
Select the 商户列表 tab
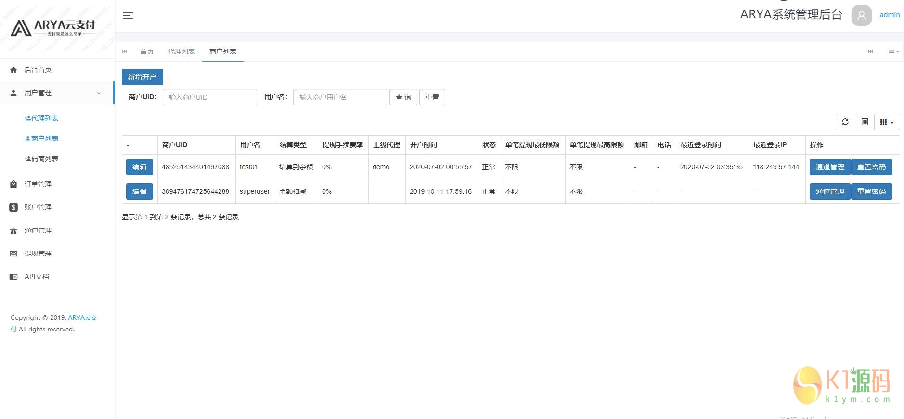click(223, 51)
